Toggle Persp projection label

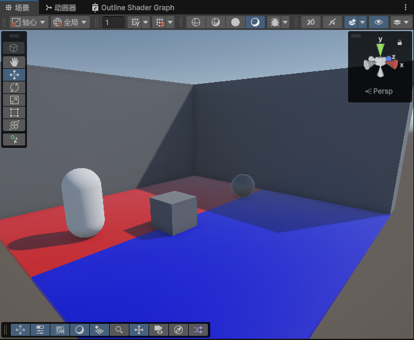pos(379,91)
